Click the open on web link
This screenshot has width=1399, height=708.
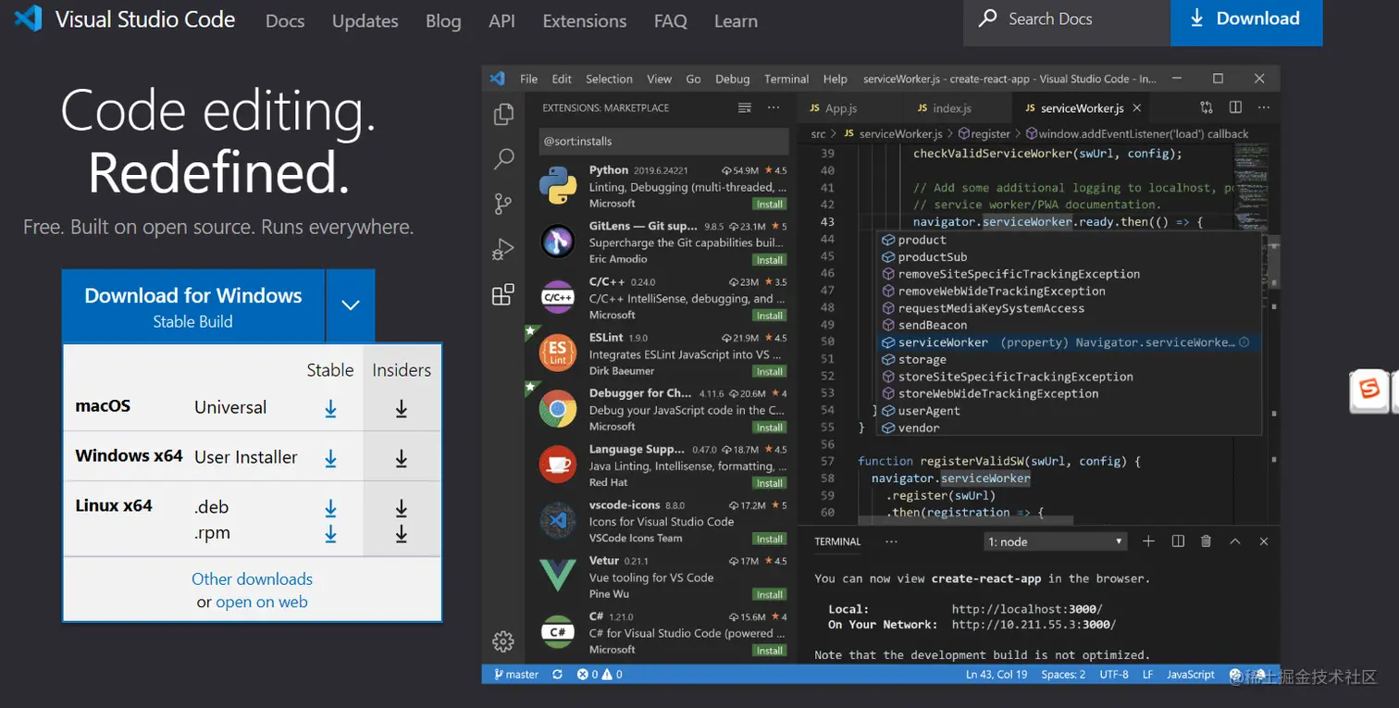(x=262, y=602)
